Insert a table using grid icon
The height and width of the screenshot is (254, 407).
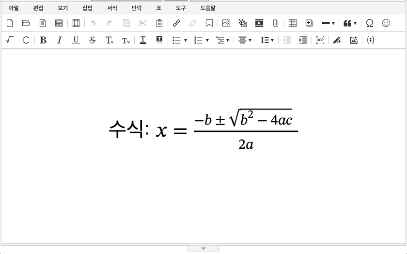point(292,23)
